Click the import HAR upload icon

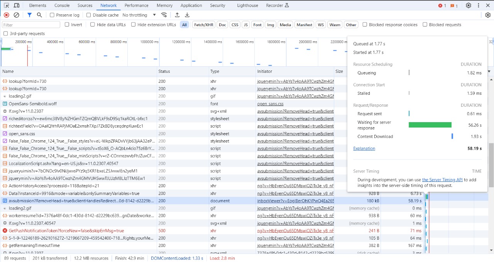[177, 15]
